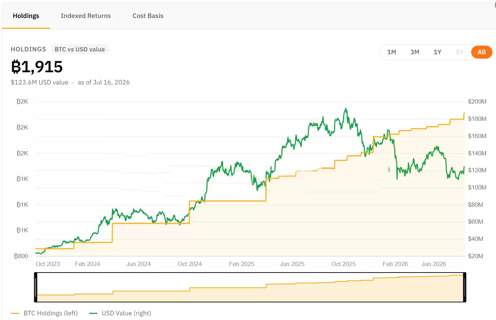Choose the 3M time range
This screenshot has width=496, height=320.
[x=415, y=52]
